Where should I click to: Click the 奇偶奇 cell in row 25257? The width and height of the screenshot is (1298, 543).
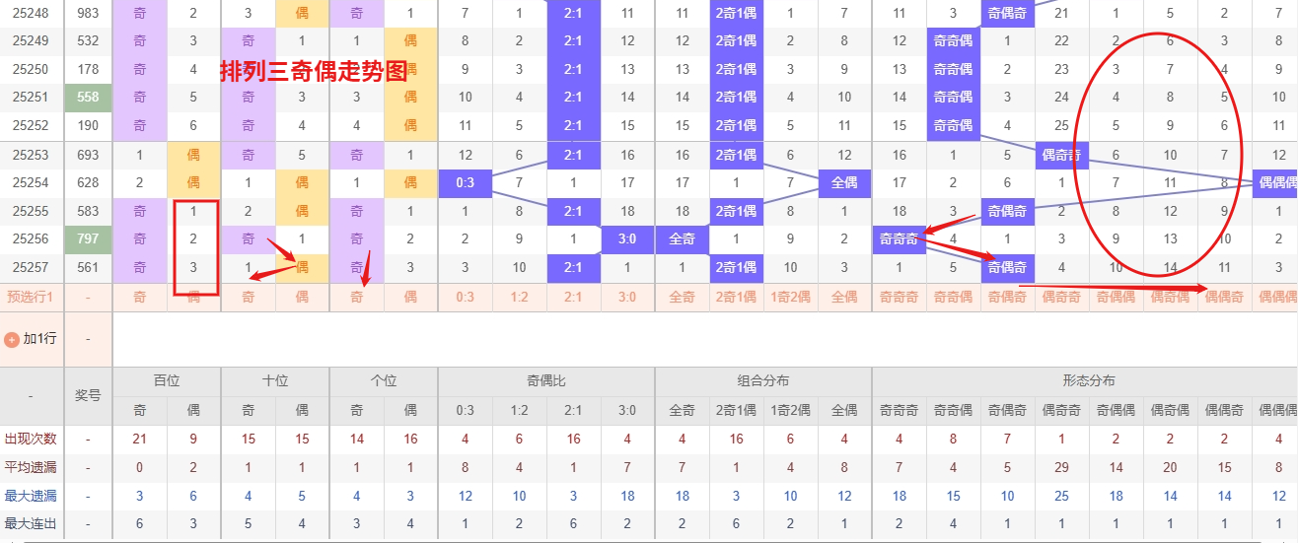click(x=1007, y=266)
